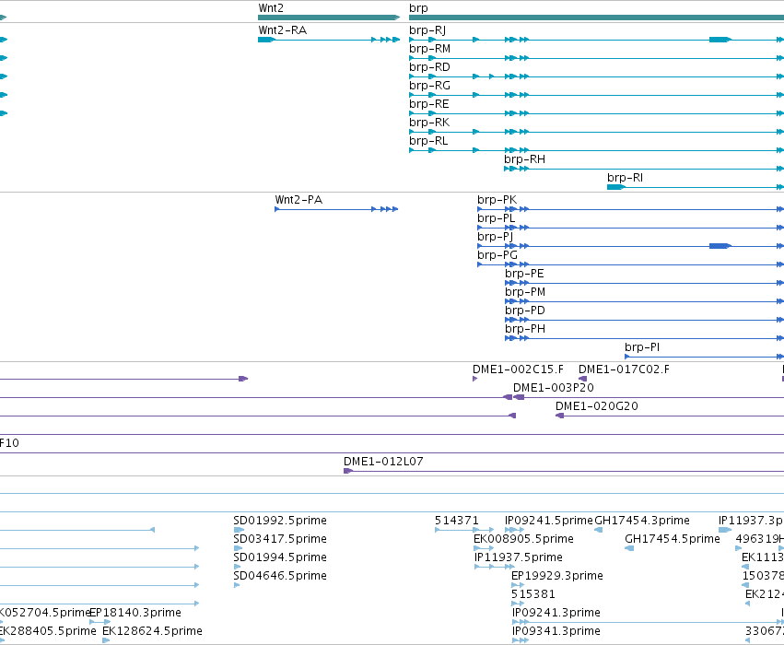Select transcript brp-RK label
Viewport: 784px width, 645px height.
pos(429,123)
